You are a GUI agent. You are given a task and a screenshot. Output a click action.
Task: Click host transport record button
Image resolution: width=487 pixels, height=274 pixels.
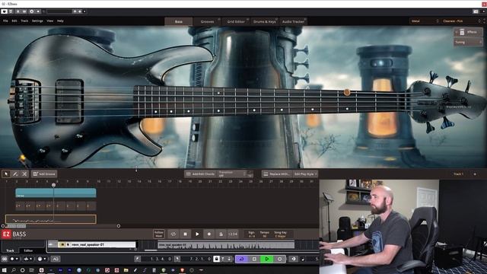(x=279, y=259)
